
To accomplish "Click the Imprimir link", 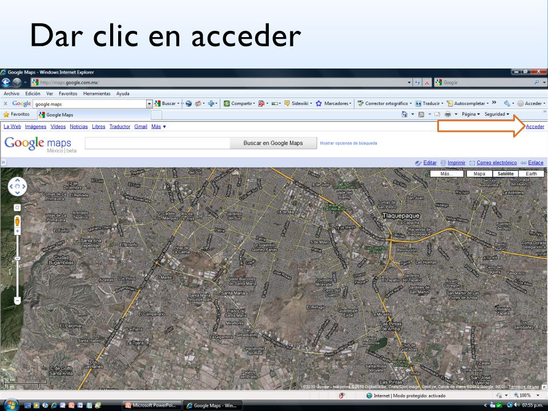I will point(457,163).
